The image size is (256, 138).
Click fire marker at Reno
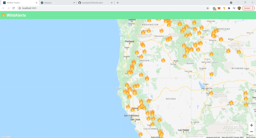click(149, 101)
